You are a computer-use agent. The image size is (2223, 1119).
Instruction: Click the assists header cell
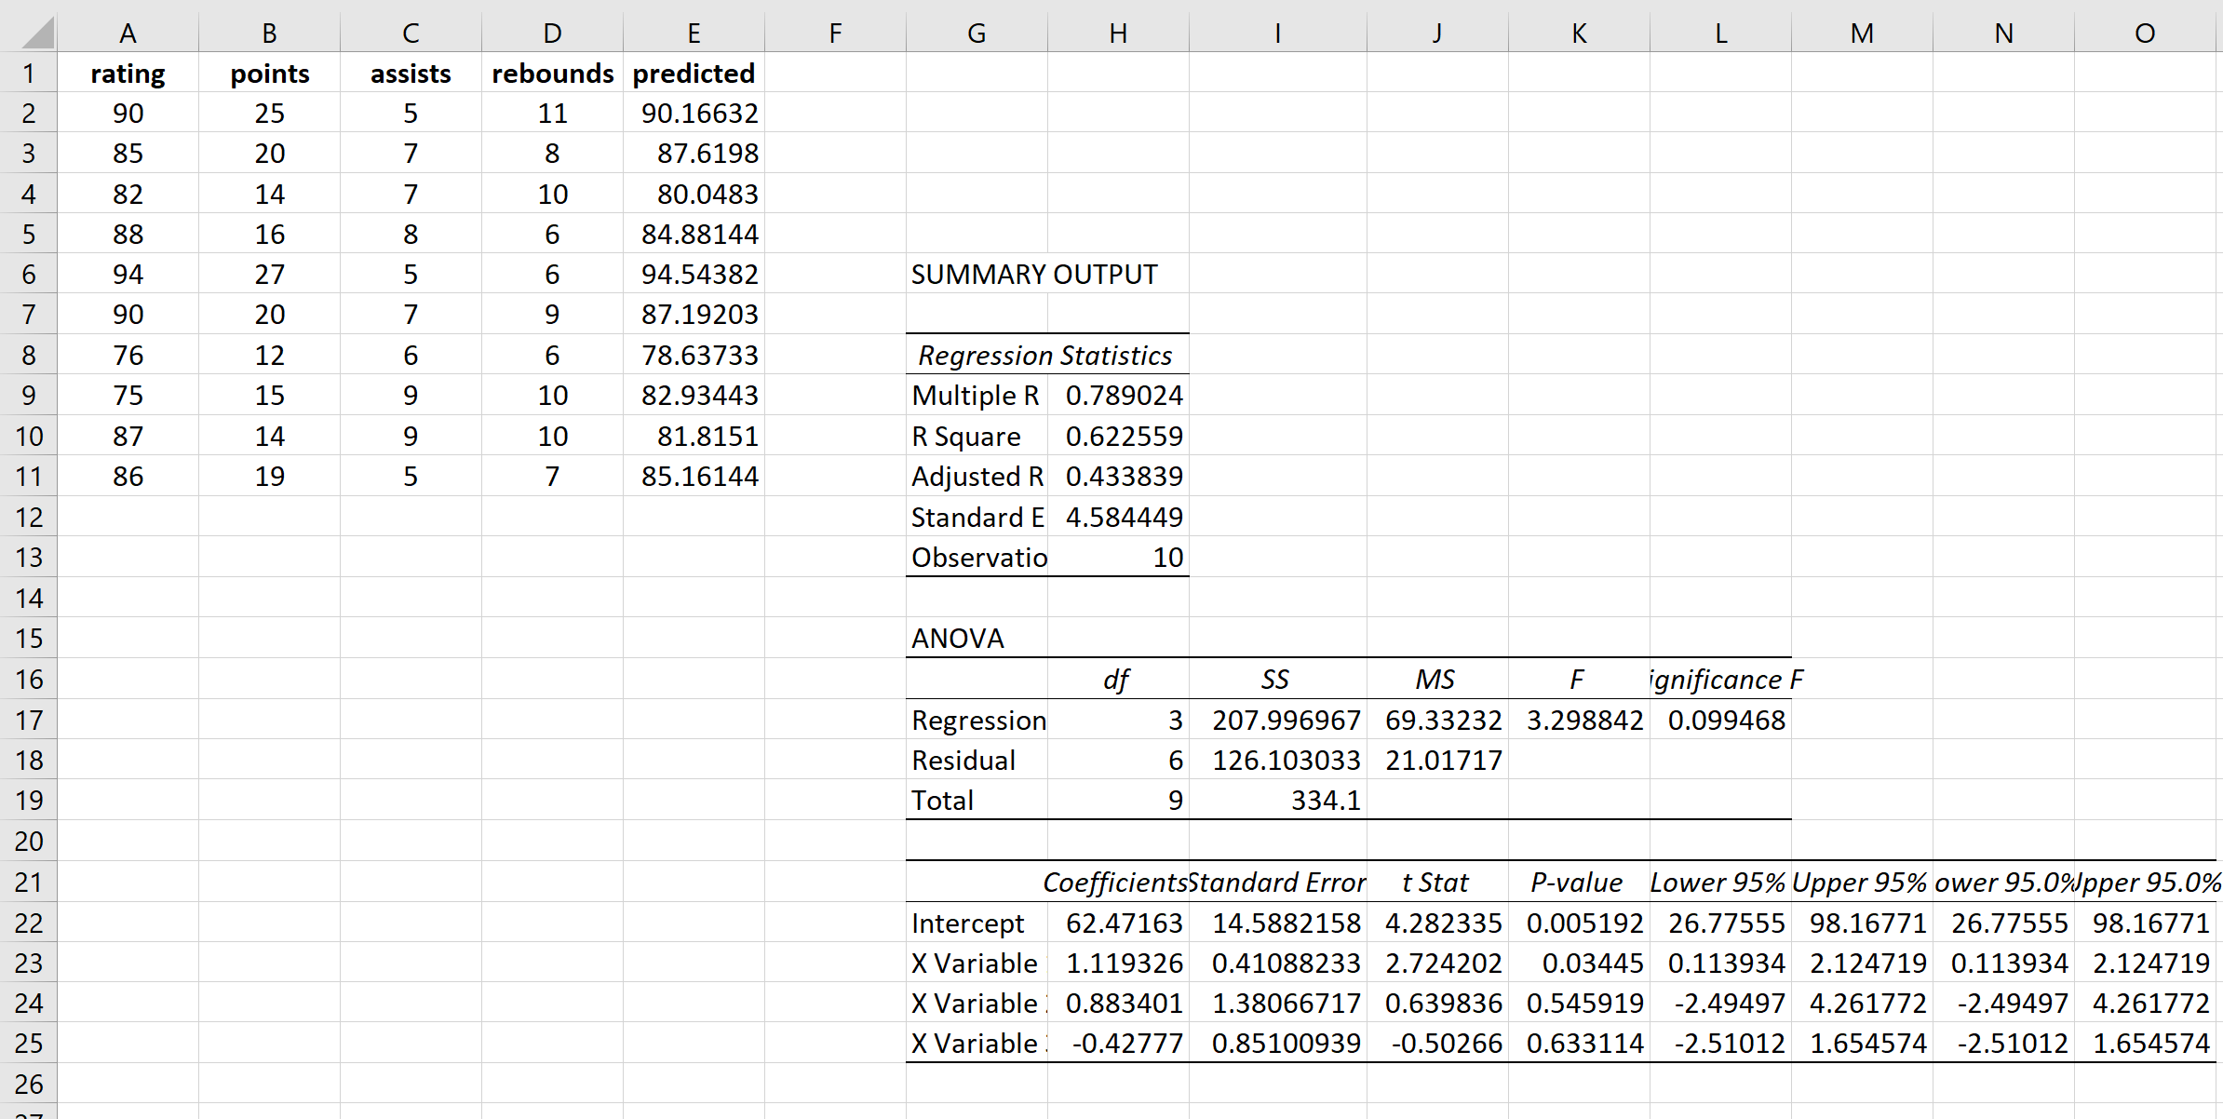click(411, 73)
